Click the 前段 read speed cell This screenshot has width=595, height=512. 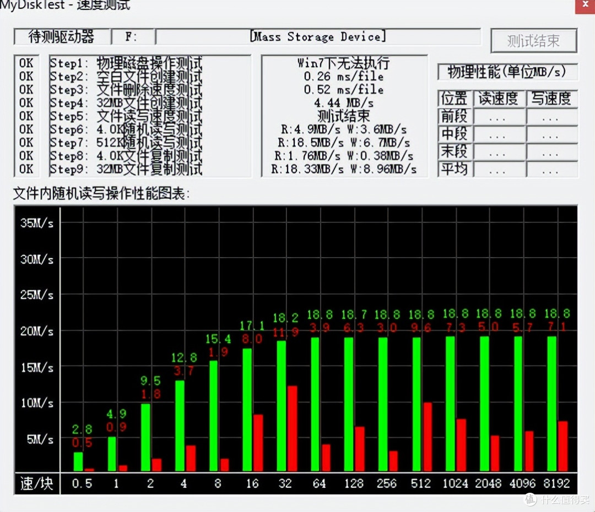(x=499, y=116)
